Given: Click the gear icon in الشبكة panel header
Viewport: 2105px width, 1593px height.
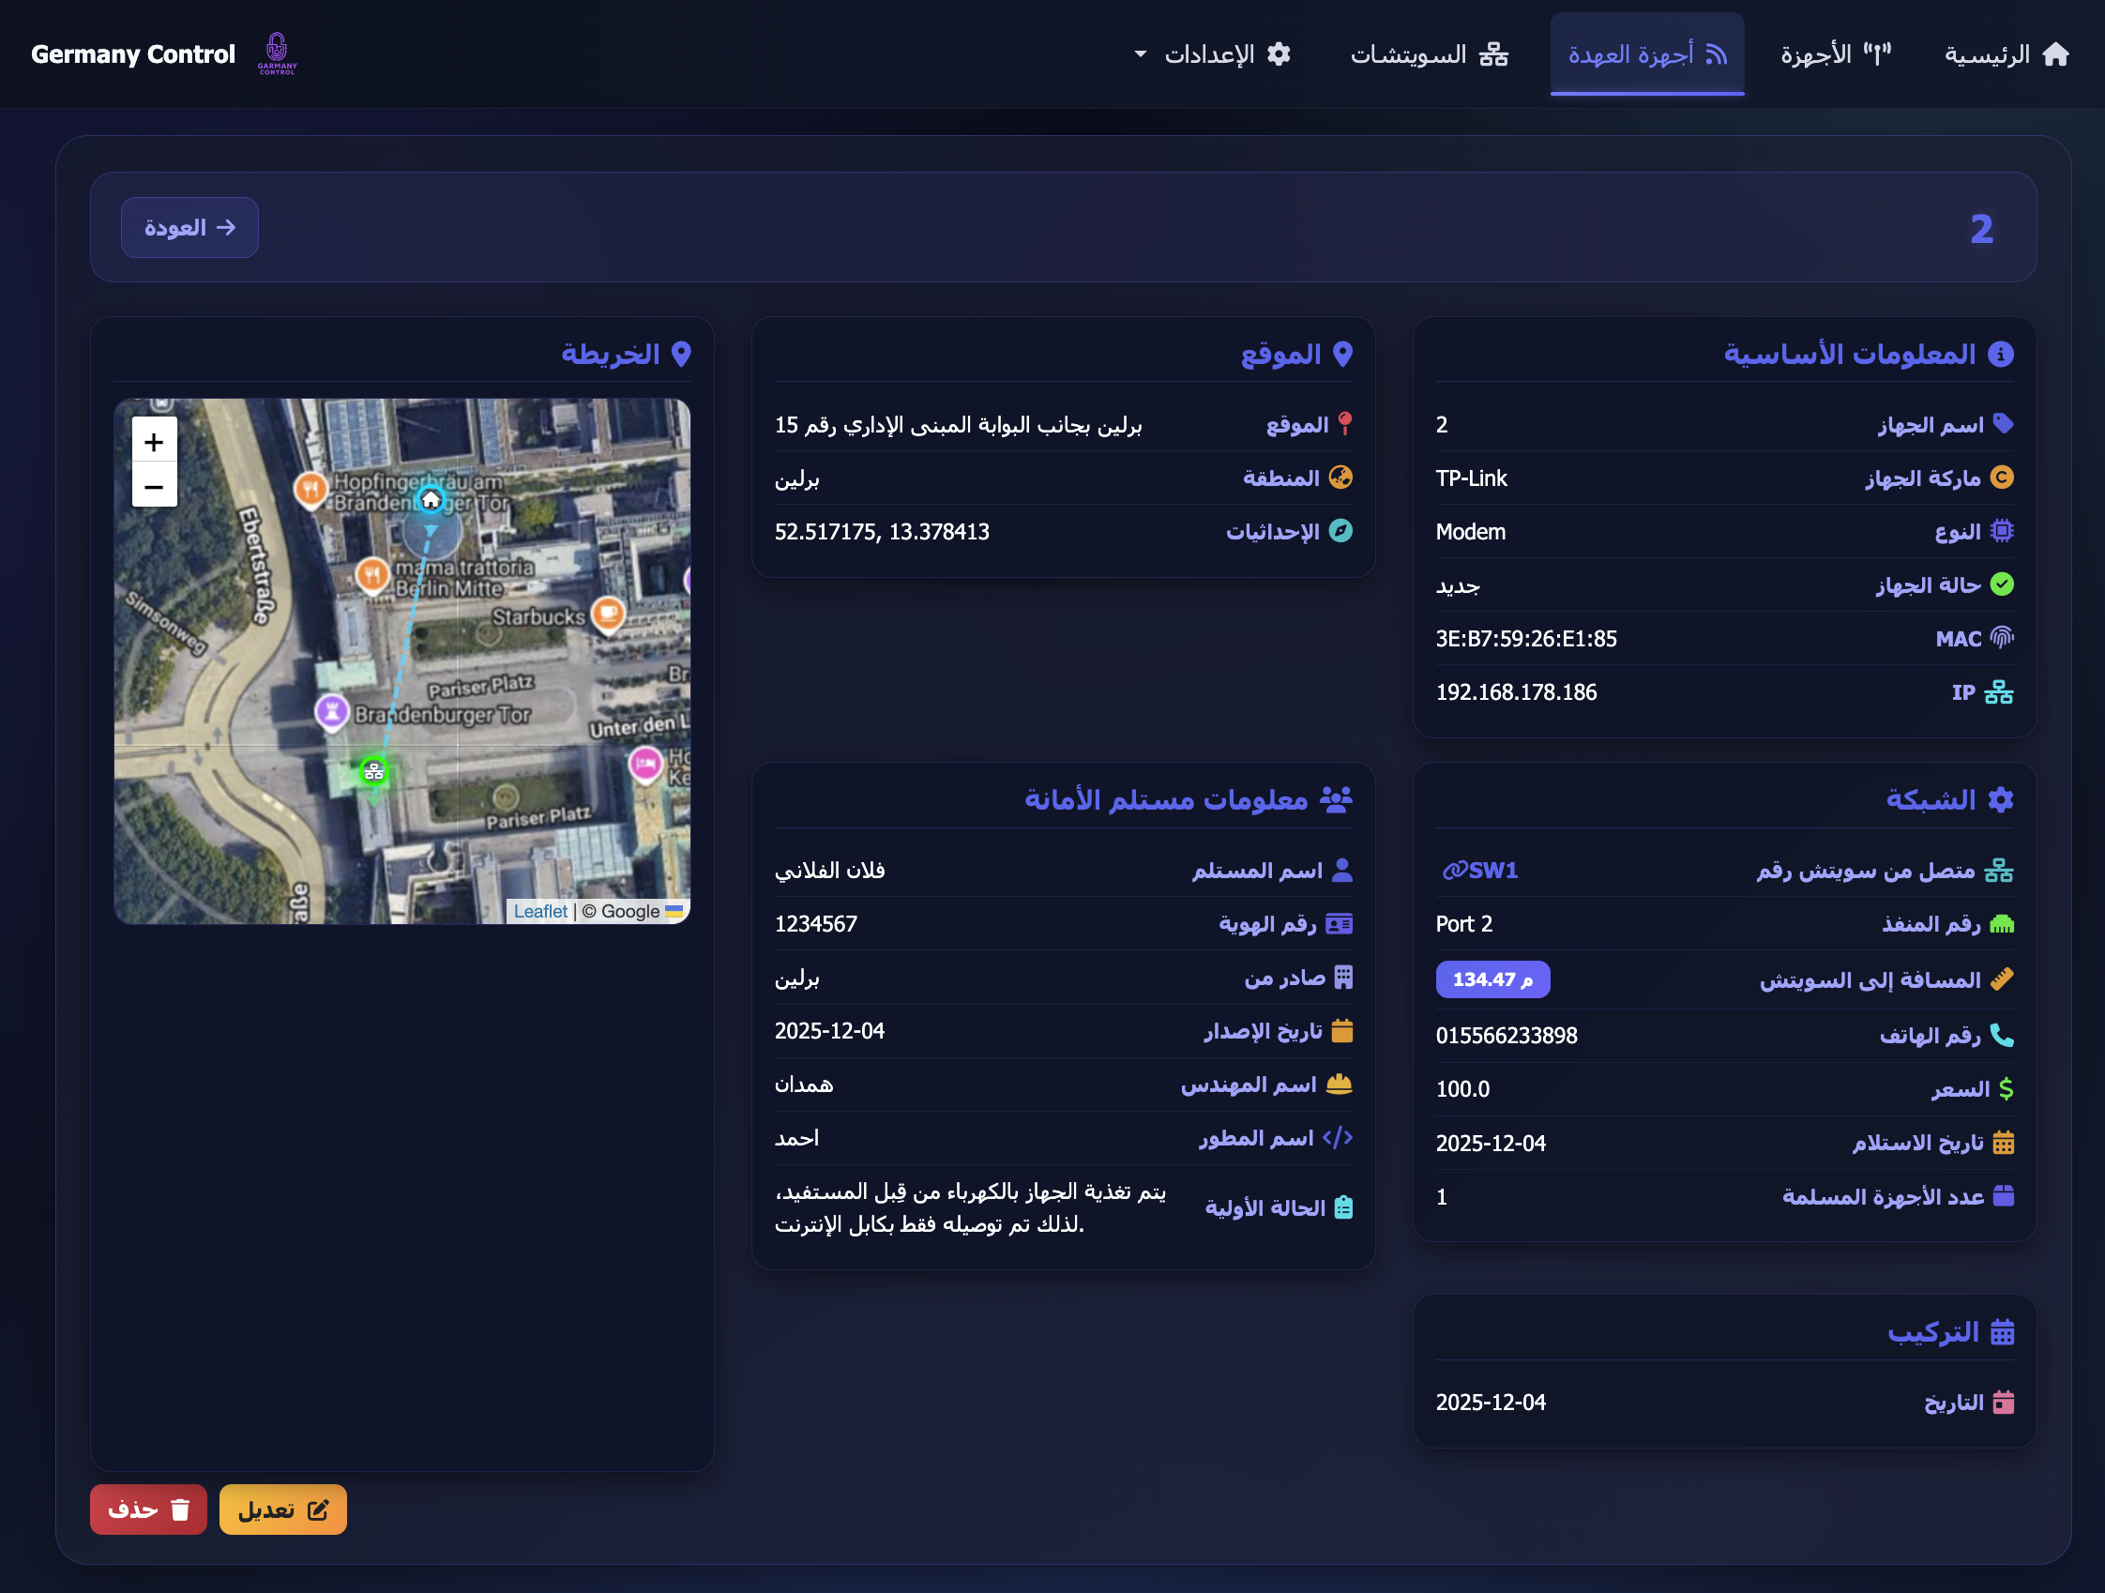Looking at the screenshot, I should click(2002, 799).
